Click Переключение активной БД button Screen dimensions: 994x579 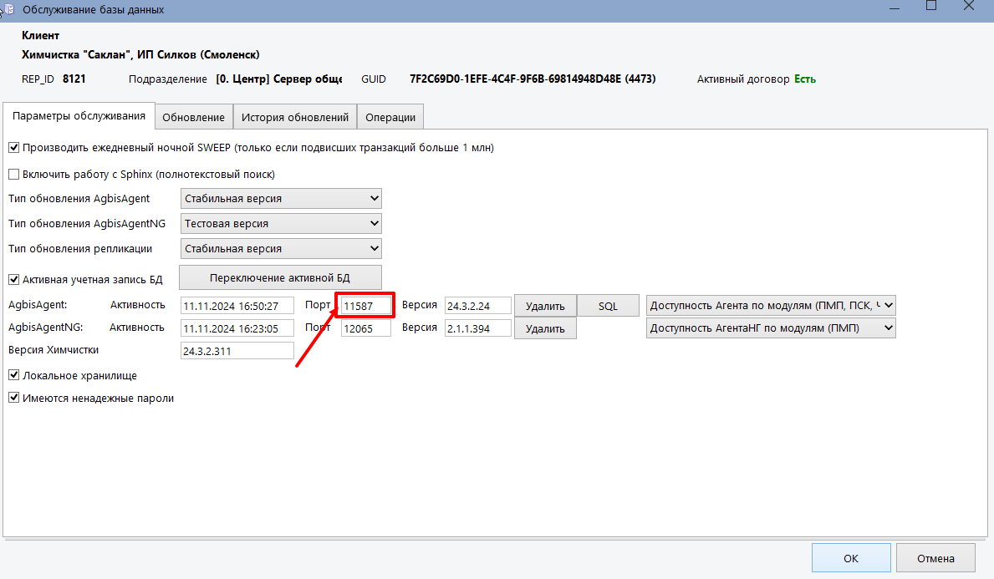pyautogui.click(x=281, y=277)
